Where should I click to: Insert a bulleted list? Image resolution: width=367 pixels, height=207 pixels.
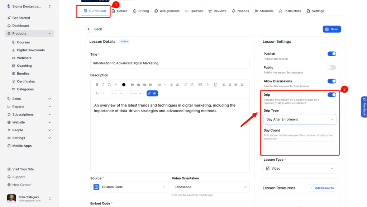click(171, 85)
